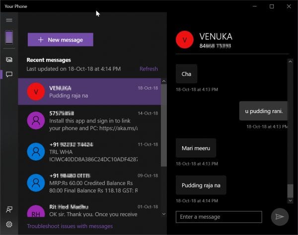Click the Enter a message field
Screen dimensions: 298x235
[219, 217]
